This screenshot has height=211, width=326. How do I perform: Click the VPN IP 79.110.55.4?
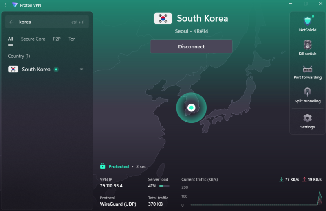(x=111, y=186)
